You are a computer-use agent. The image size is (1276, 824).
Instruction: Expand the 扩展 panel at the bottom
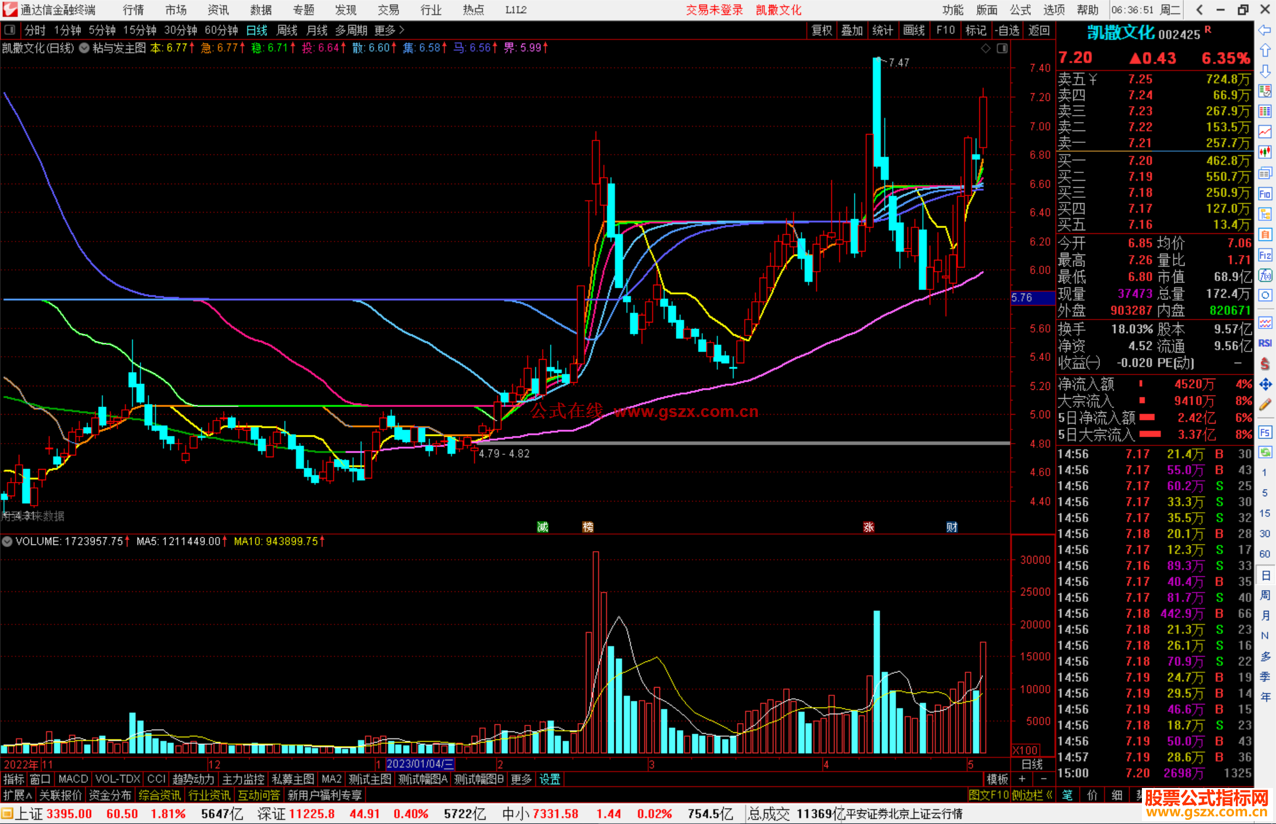tap(18, 795)
